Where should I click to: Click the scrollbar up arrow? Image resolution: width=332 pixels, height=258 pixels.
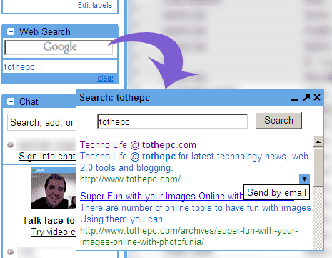318,142
